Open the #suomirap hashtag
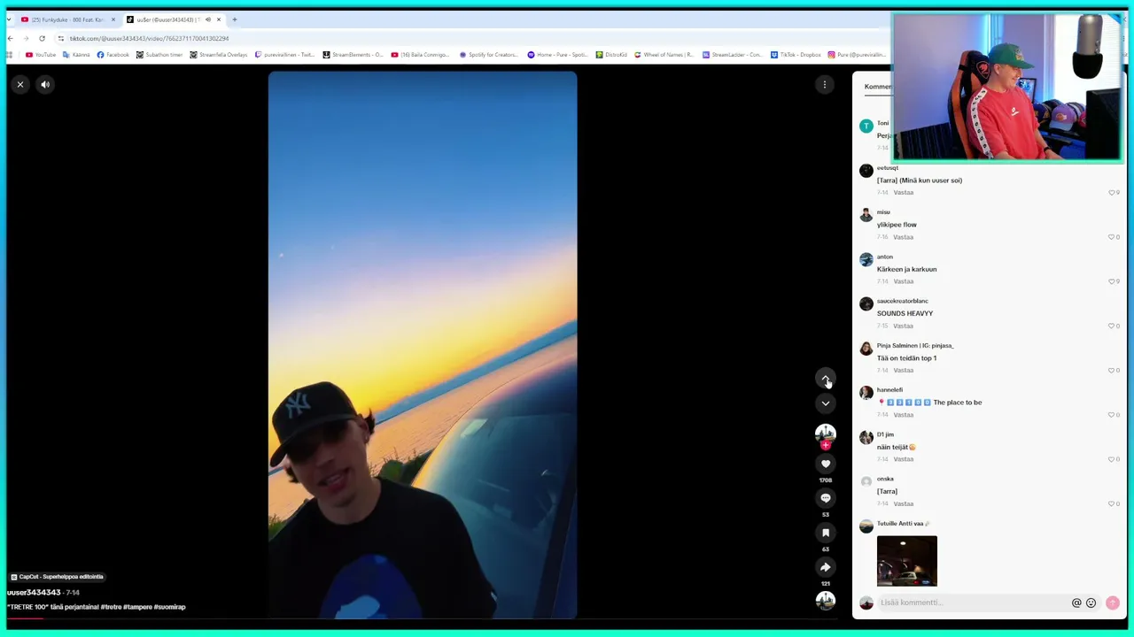The width and height of the screenshot is (1134, 637). pos(169,607)
